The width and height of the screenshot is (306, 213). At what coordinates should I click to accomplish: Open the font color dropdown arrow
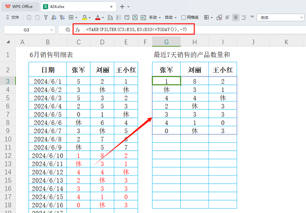[x=103, y=18]
